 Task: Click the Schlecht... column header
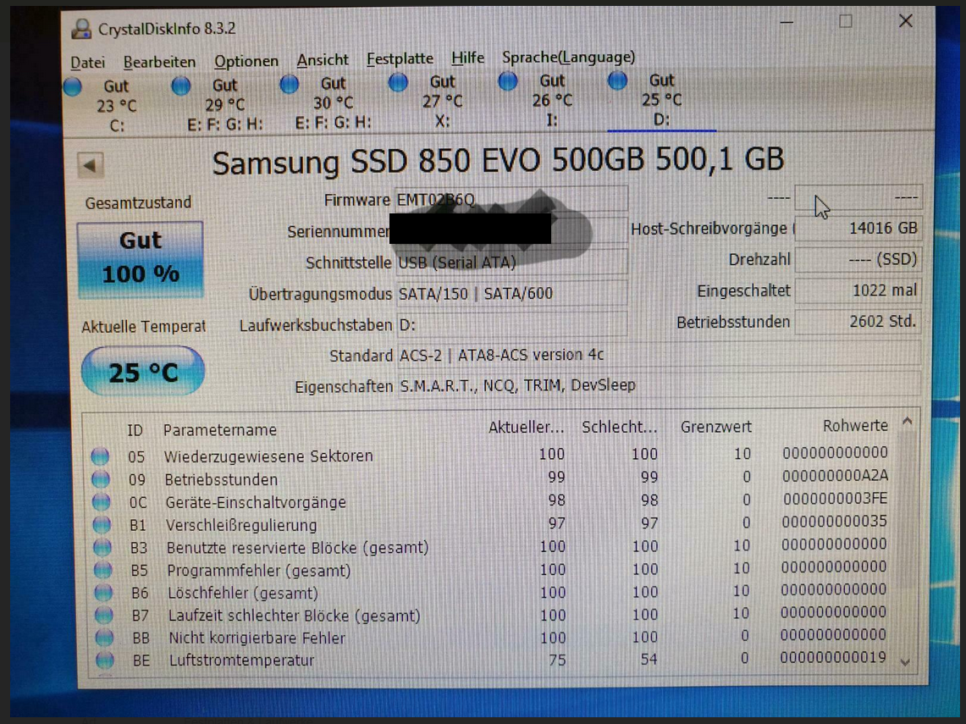(x=619, y=427)
